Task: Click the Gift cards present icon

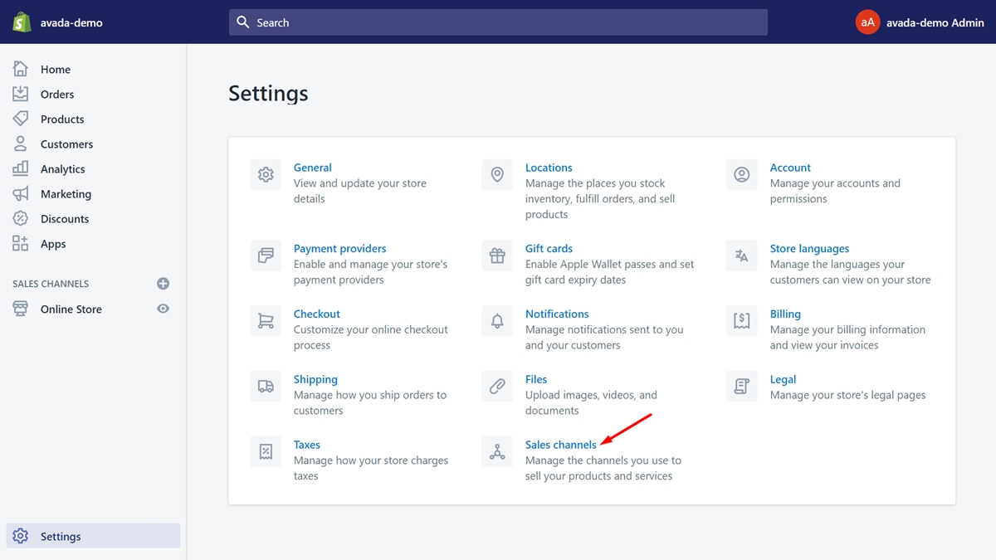Action: 497,256
